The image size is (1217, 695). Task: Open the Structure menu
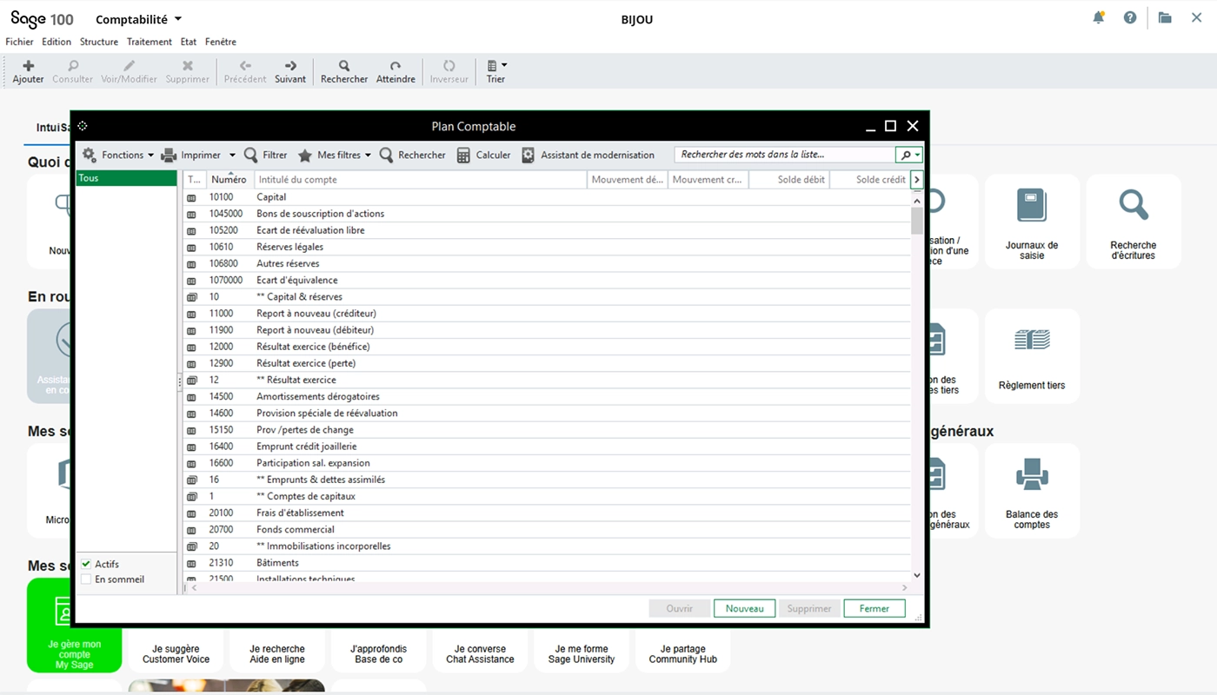[x=99, y=42]
